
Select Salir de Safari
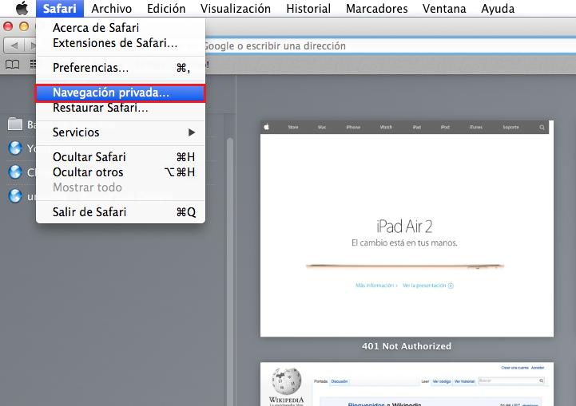point(120,212)
